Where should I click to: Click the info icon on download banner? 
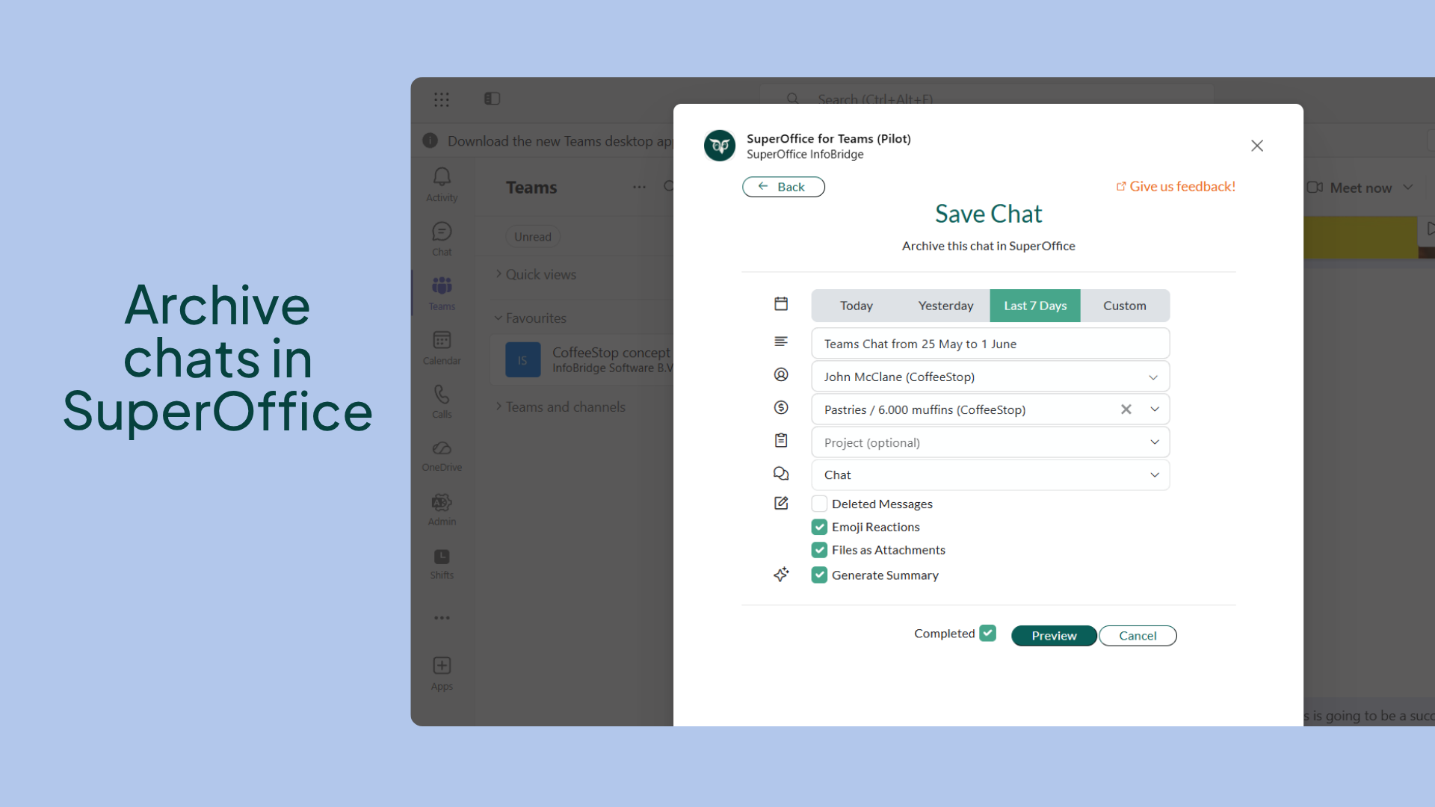point(430,140)
